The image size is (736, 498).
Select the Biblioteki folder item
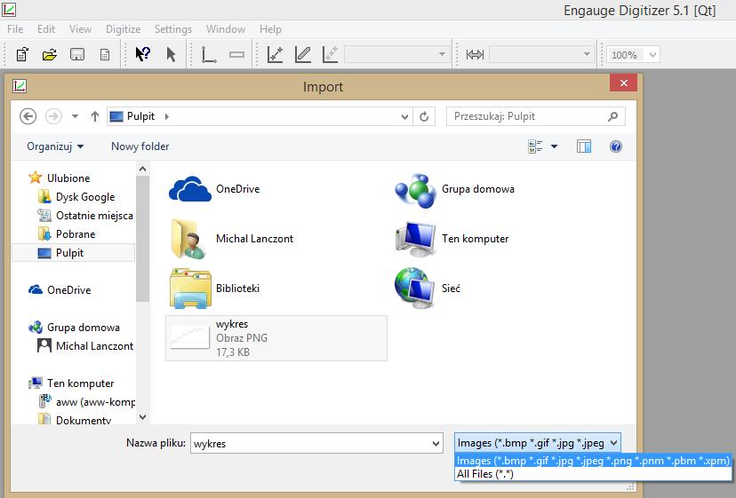tap(214, 288)
